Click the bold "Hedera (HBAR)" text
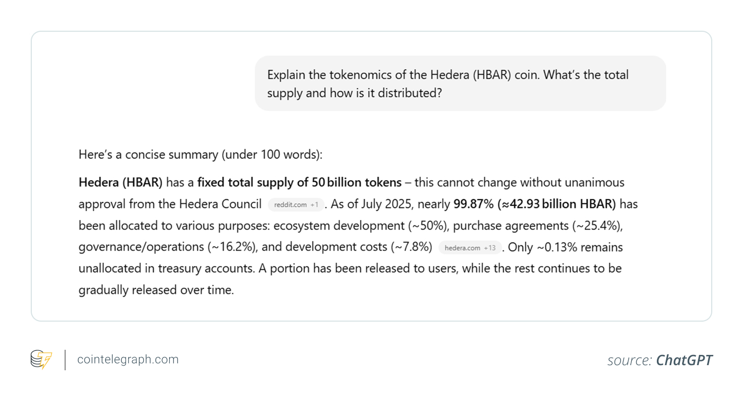Viewport: 743px width, 401px height. [x=120, y=182]
